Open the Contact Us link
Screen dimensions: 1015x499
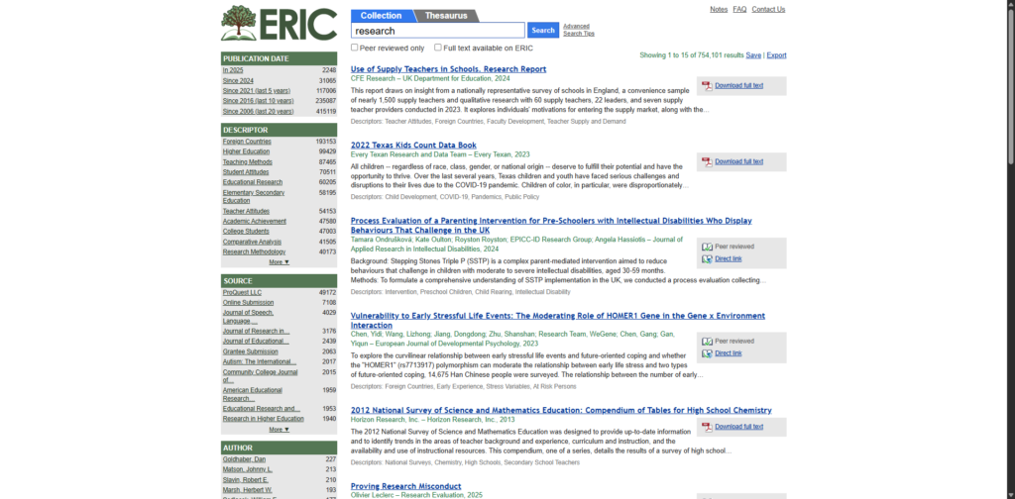pyautogui.click(x=768, y=9)
